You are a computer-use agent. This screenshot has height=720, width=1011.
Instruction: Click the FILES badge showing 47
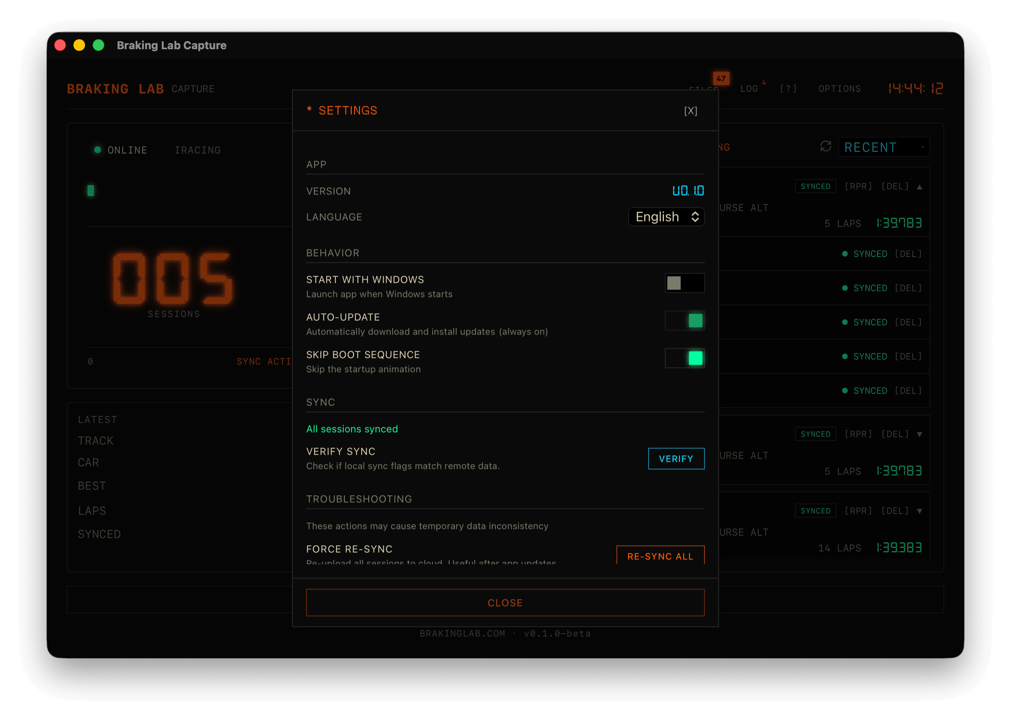click(721, 78)
